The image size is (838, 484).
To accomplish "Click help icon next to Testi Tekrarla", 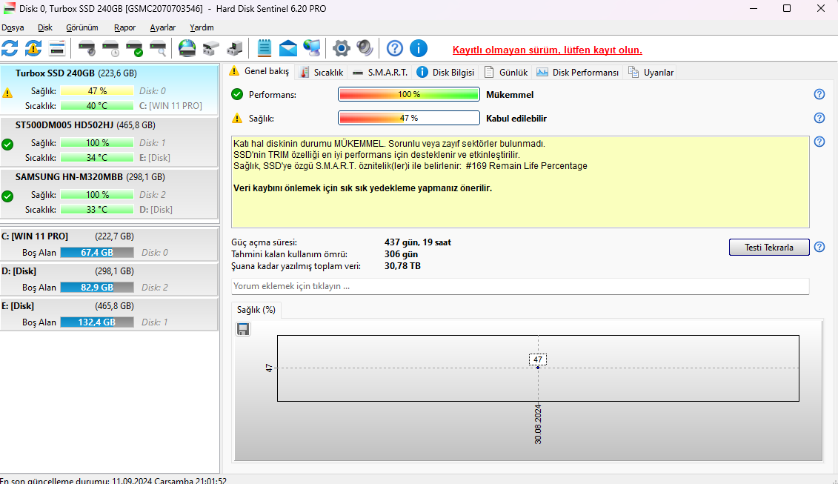I will point(819,247).
